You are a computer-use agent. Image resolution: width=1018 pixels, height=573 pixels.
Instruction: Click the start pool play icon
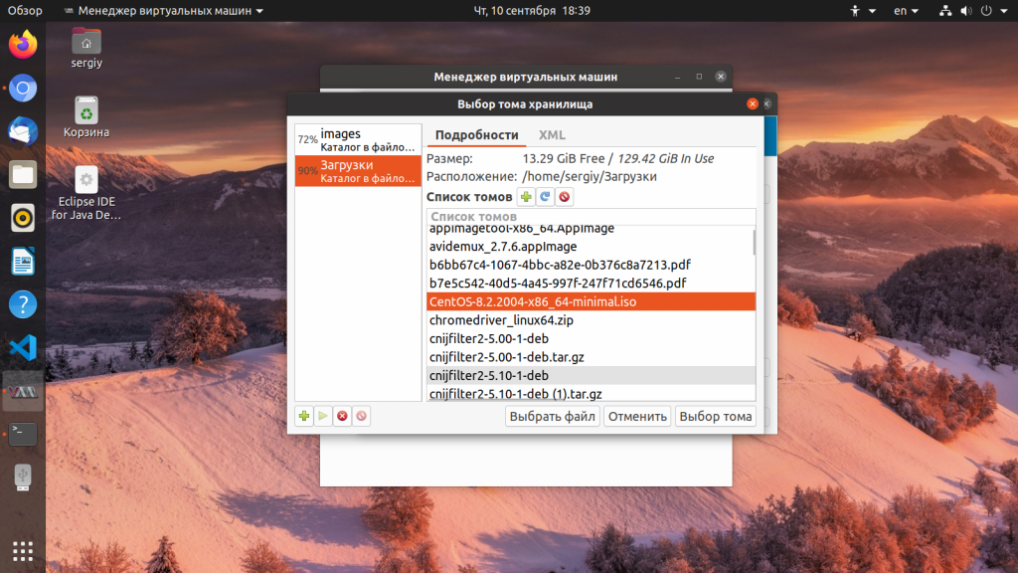coord(323,416)
